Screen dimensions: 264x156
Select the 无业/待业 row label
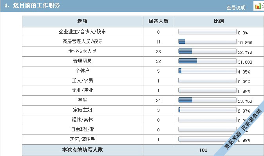(x=83, y=90)
